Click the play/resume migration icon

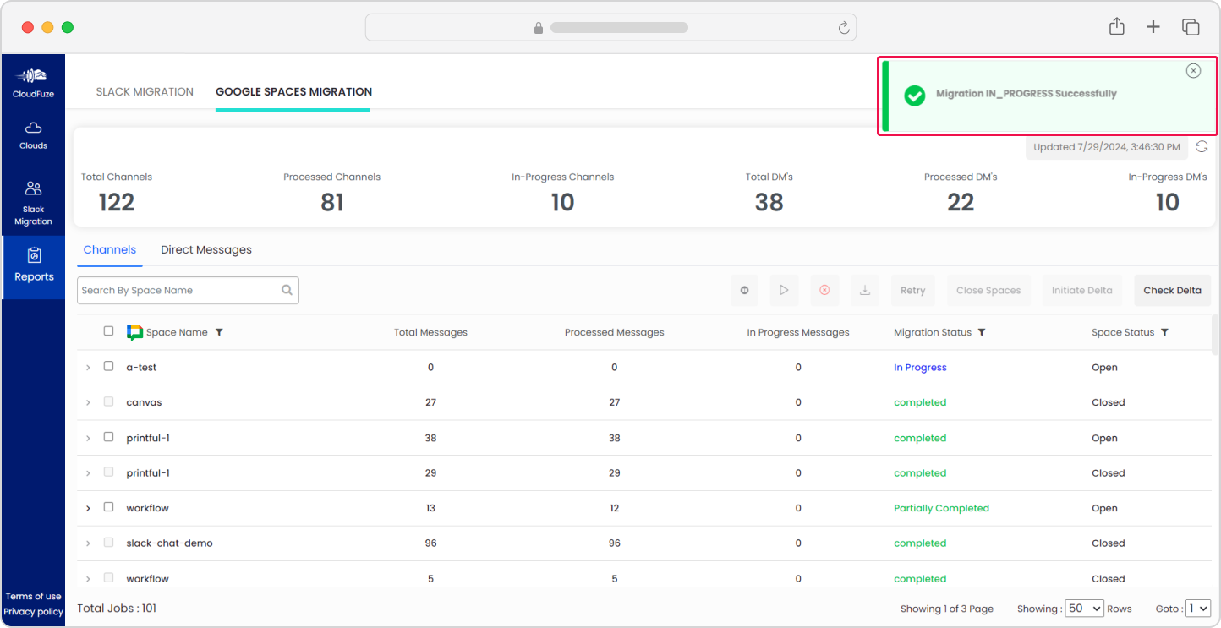(784, 290)
